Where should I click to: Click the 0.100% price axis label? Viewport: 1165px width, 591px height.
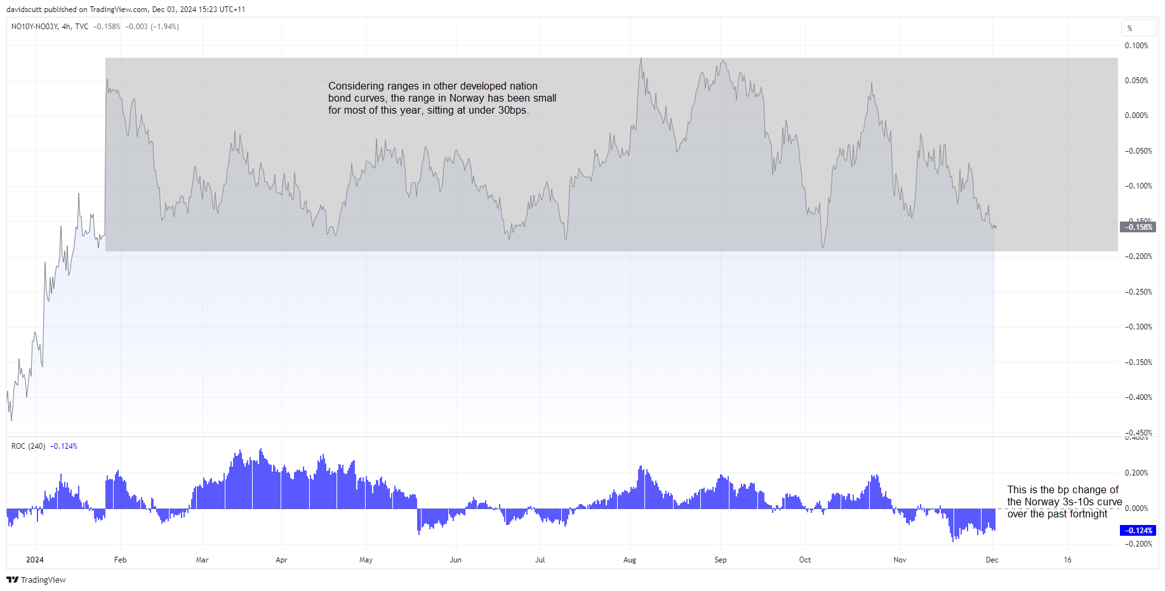(1136, 46)
